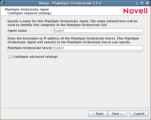The image size is (151, 120).
Task: Click the 'Configure required settings.' subheading
Action: pos(30,13)
